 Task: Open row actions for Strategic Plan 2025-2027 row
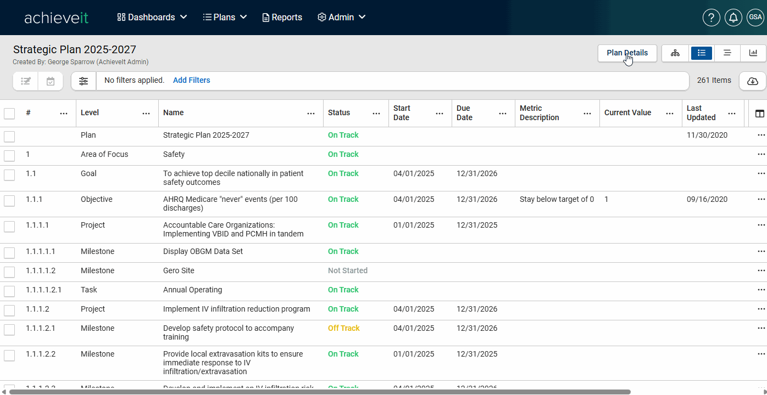coord(761,135)
